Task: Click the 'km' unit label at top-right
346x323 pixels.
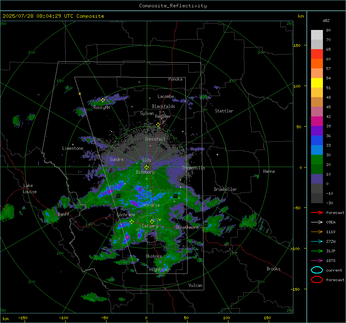Action: (301, 16)
